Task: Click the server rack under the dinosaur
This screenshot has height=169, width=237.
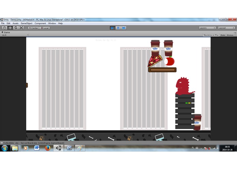Action: tap(185, 112)
